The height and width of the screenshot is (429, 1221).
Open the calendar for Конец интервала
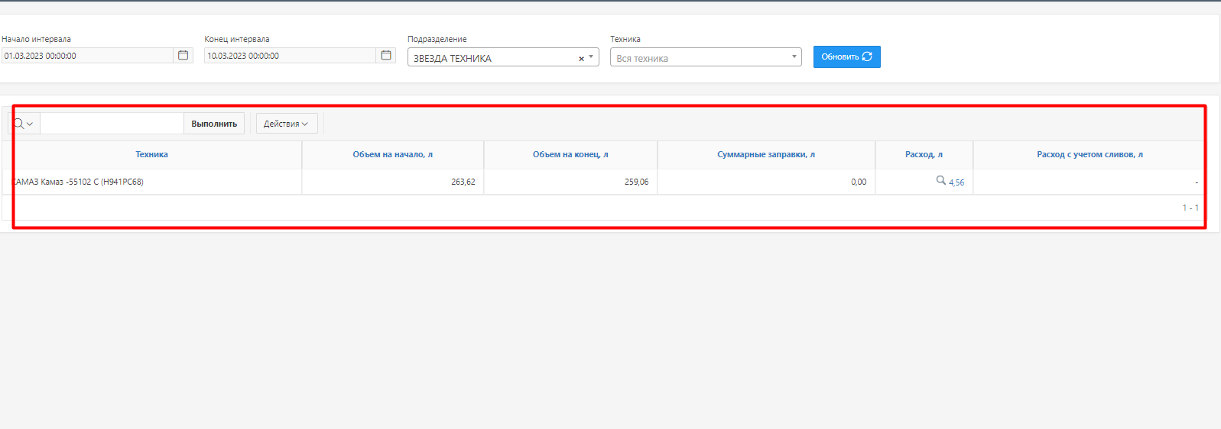pos(386,56)
